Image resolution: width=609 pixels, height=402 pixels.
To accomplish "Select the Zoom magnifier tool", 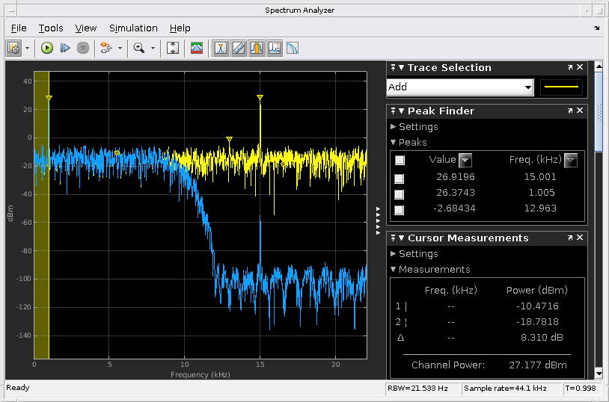I will pyautogui.click(x=138, y=48).
